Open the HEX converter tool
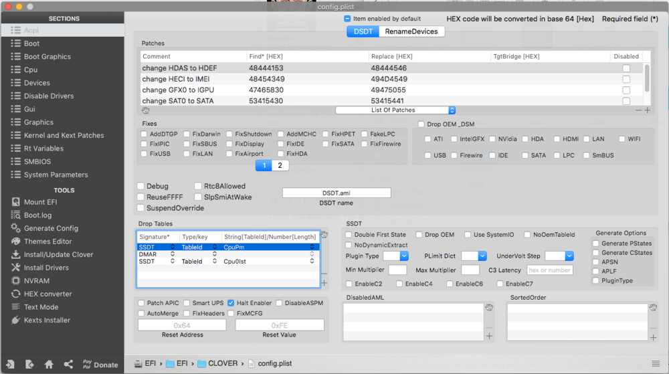This screenshot has height=374, width=669. pyautogui.click(x=47, y=294)
